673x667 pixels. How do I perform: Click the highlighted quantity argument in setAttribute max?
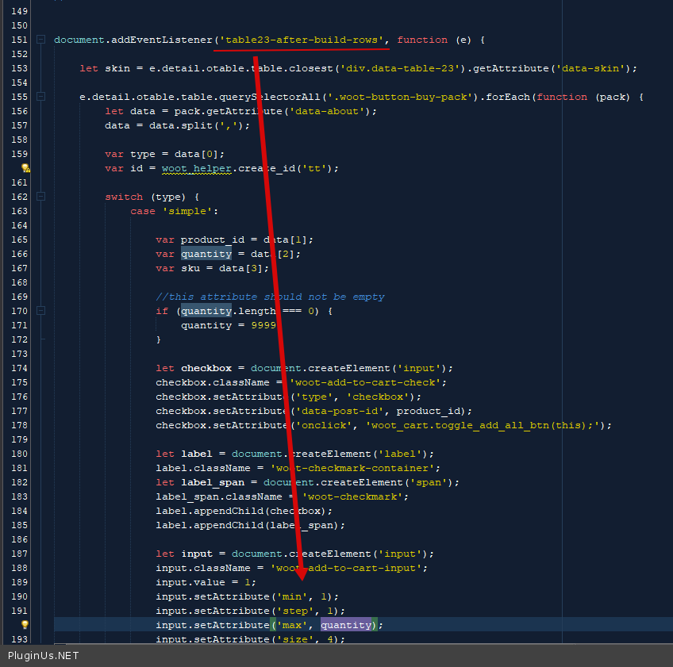coord(346,625)
